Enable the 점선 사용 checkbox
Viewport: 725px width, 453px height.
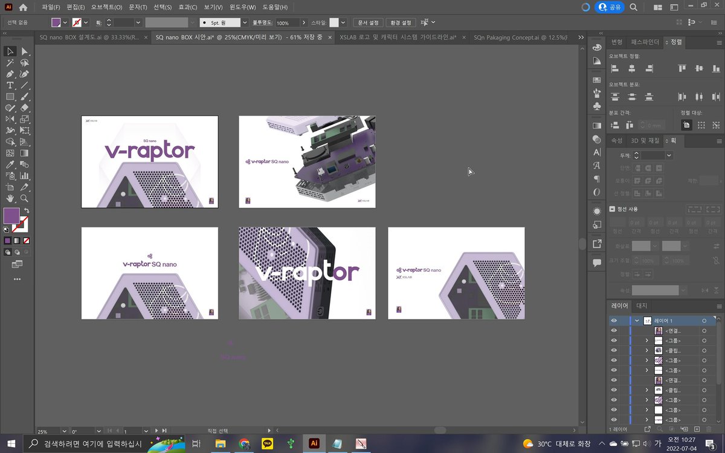click(612, 209)
